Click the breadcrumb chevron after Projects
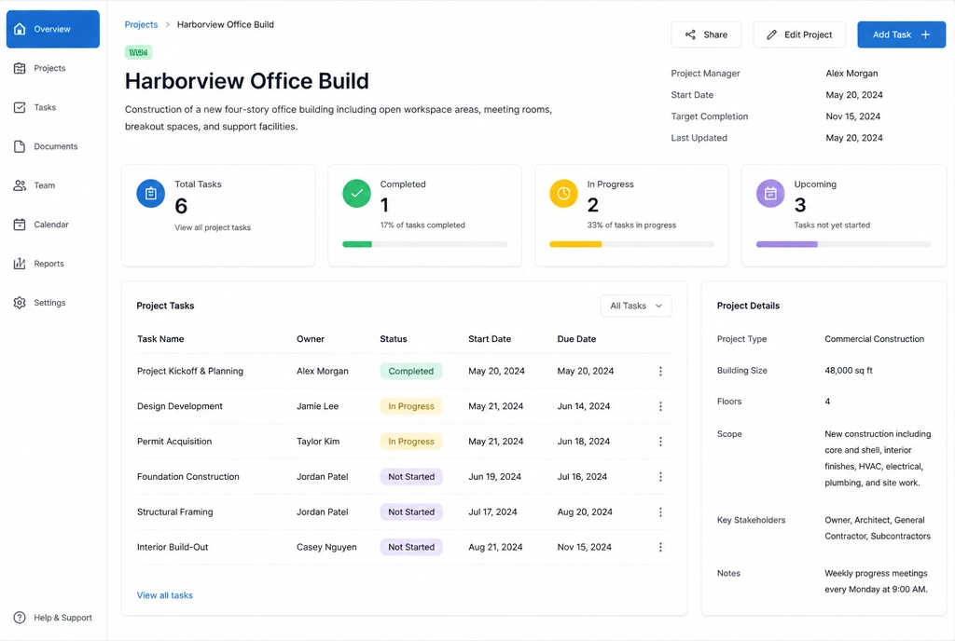 [x=168, y=24]
